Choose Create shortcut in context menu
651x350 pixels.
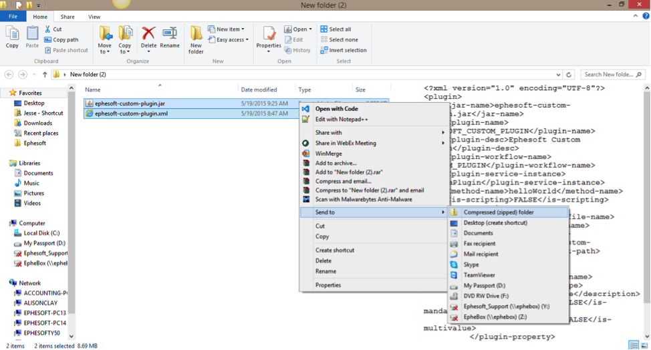coord(335,250)
